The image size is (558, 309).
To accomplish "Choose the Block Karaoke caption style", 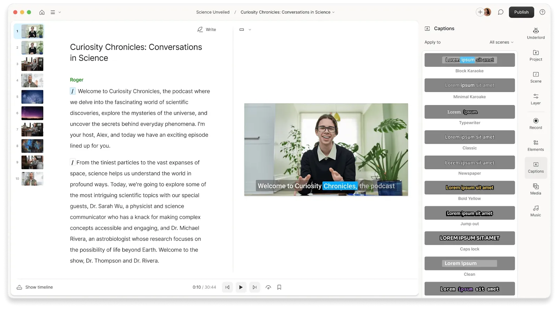I will pyautogui.click(x=469, y=60).
